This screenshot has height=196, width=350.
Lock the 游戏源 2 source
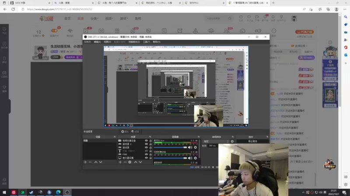[150, 144]
